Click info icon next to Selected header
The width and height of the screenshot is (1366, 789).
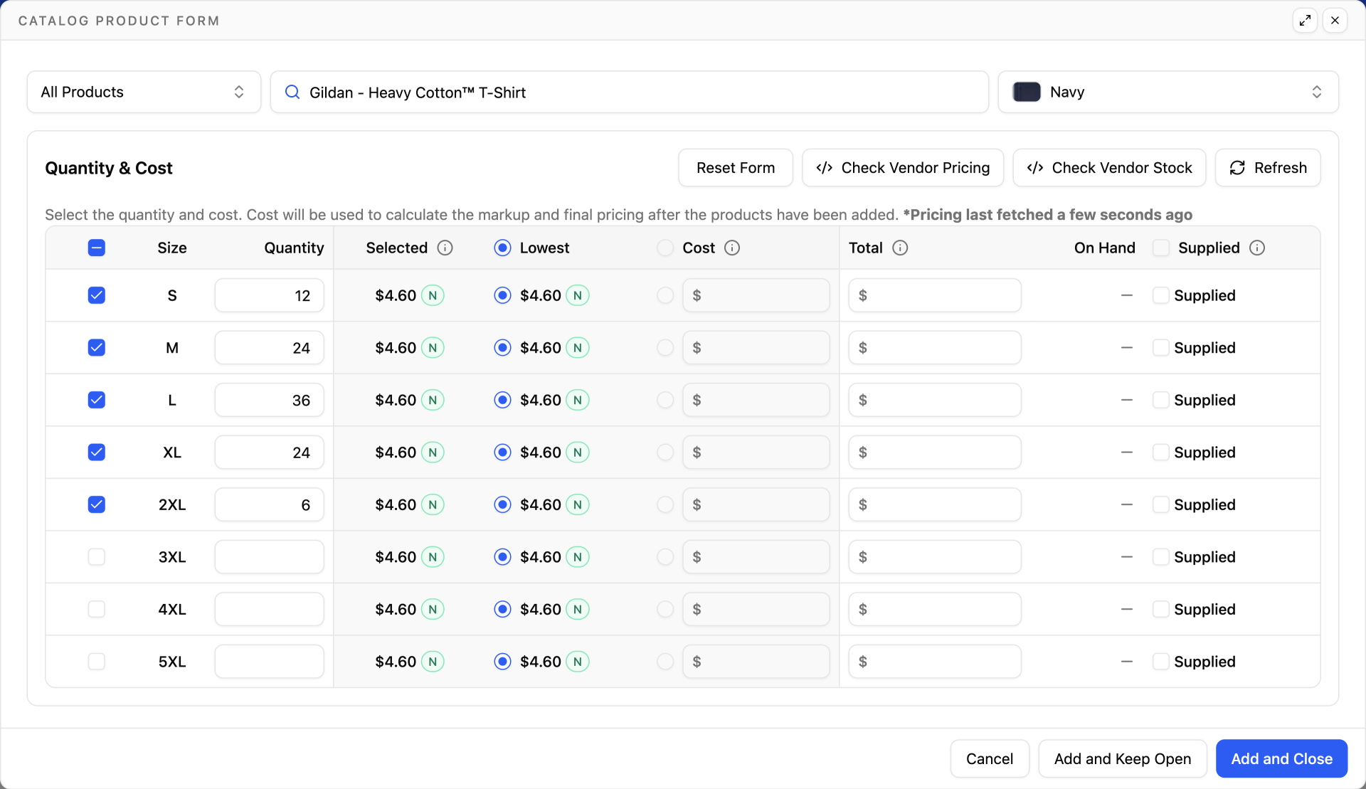(445, 248)
